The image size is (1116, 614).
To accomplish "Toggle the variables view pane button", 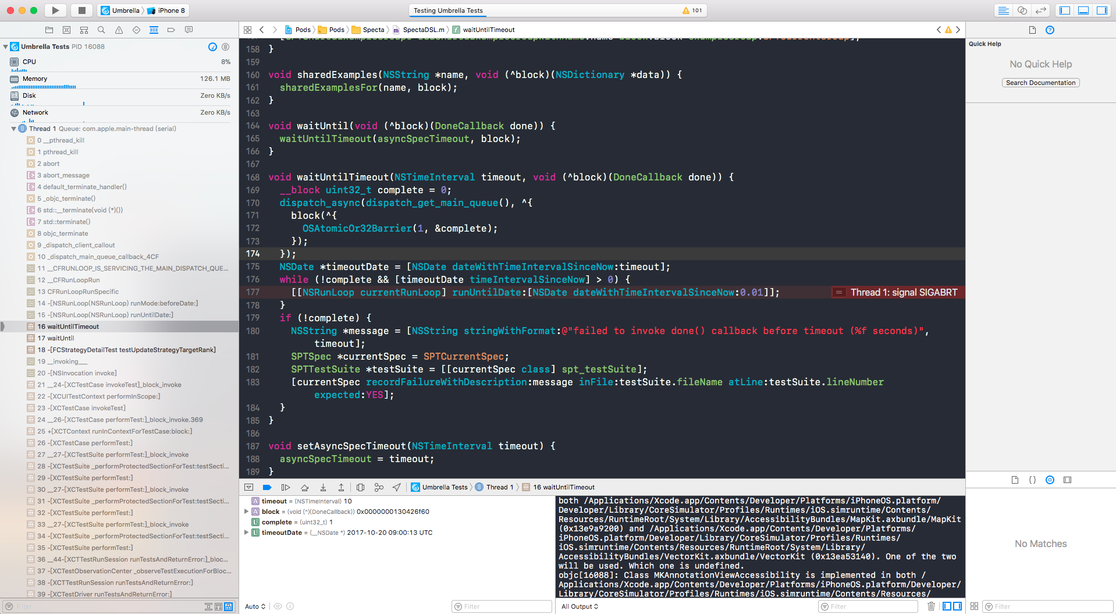I will pyautogui.click(x=947, y=606).
